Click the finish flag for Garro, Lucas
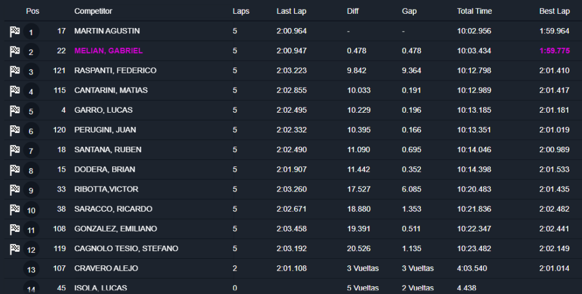Screen dimensions: 582x294 click(x=15, y=110)
